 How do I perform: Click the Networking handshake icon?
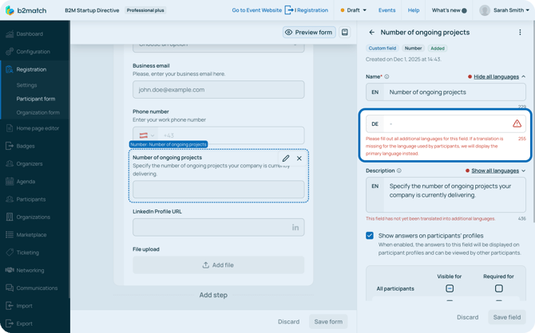[10, 270]
